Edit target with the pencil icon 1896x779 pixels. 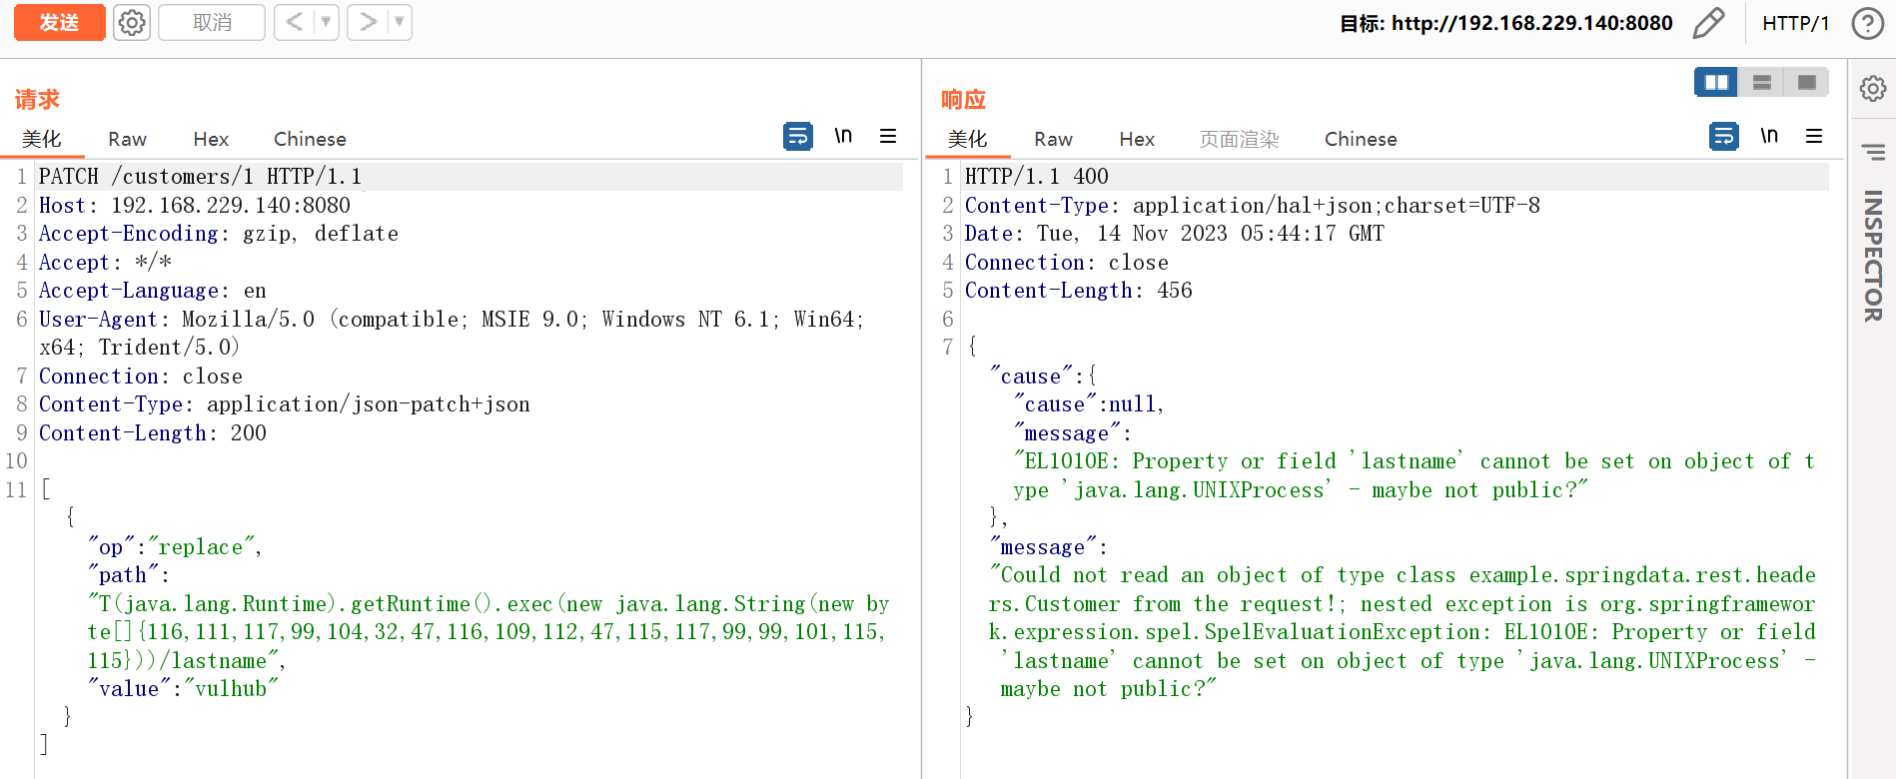coord(1708,23)
